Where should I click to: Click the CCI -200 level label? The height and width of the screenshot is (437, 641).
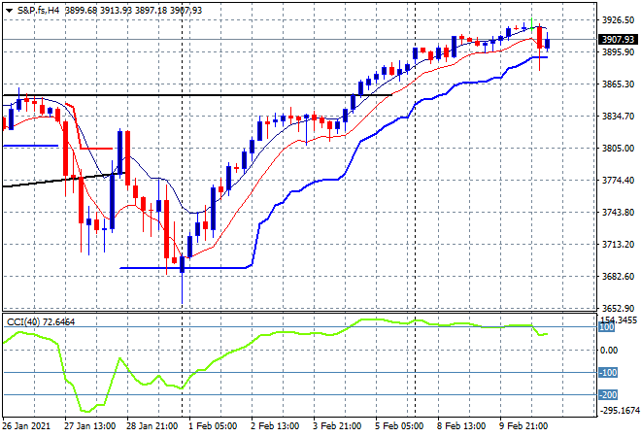(608, 395)
